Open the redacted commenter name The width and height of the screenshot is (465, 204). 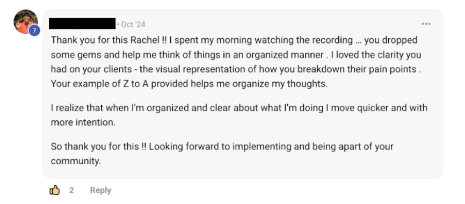click(82, 24)
